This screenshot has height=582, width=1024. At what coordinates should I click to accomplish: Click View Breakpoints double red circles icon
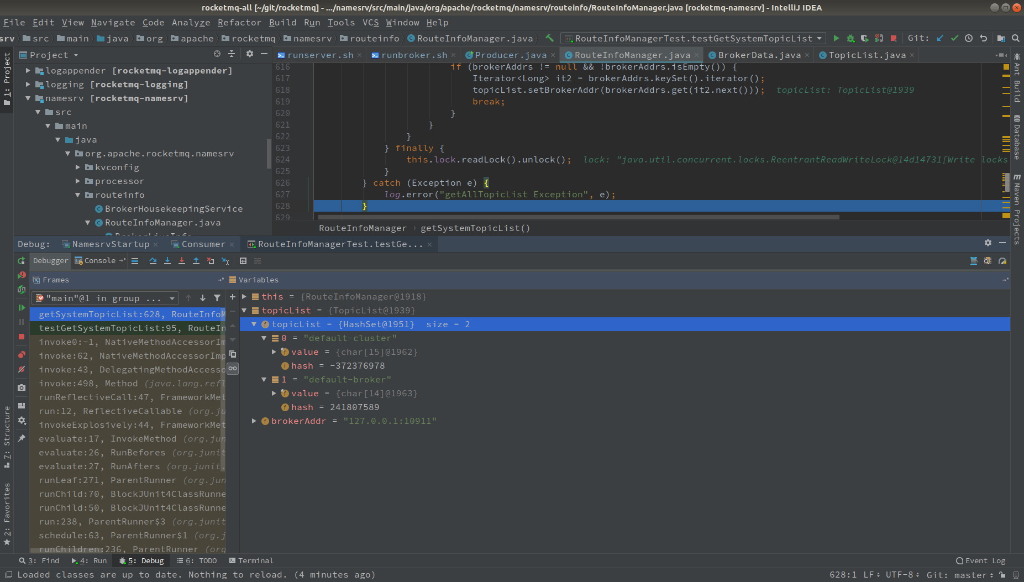click(x=22, y=354)
